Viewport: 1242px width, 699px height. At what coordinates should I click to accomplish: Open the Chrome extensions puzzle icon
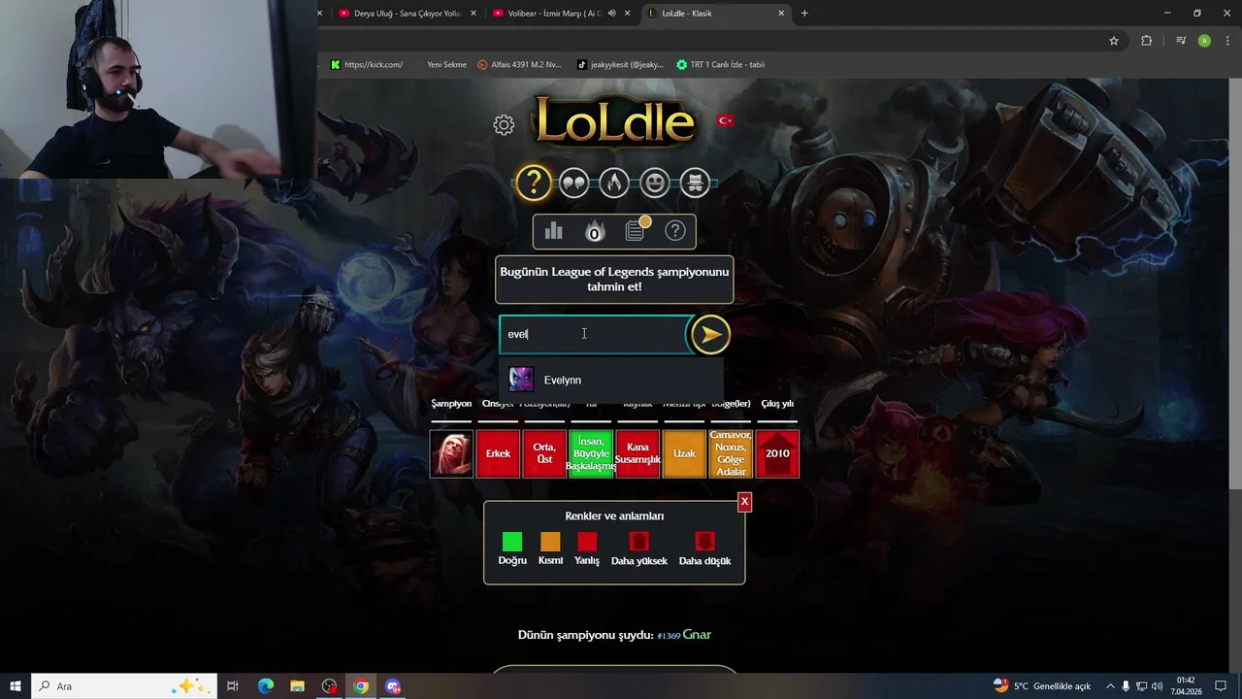1147,41
